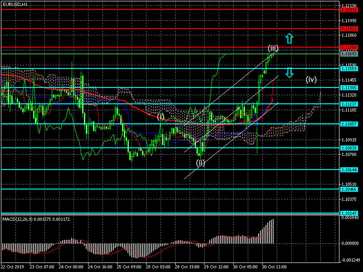
Task: Select the cyan 1.10838 level label
Action: tap(349, 148)
